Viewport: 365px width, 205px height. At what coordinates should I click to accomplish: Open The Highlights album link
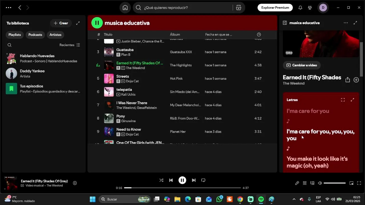point(181,65)
